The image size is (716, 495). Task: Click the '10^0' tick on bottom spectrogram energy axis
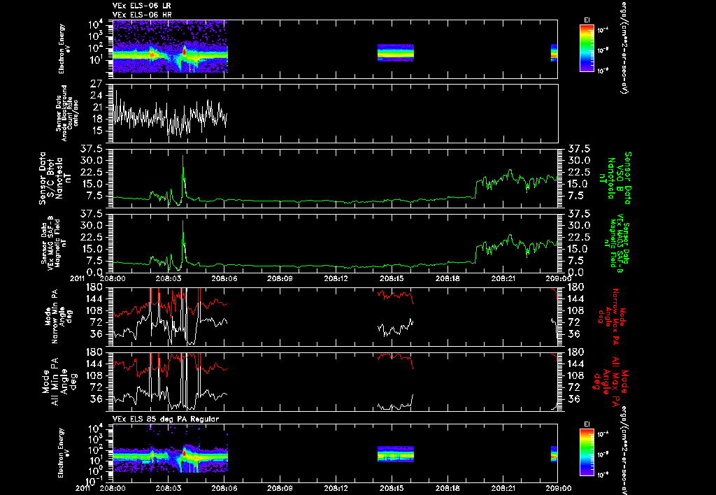click(95, 471)
